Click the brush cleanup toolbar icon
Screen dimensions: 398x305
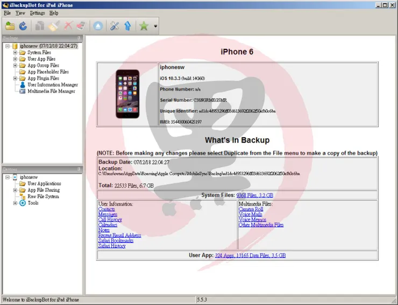(x=54, y=26)
